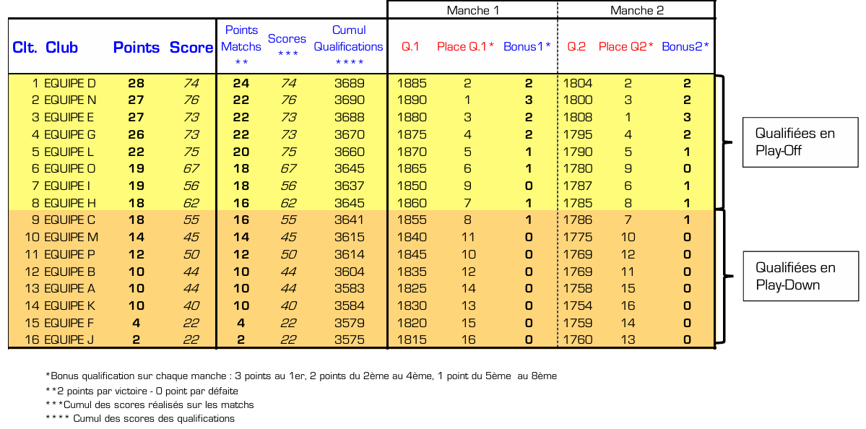Screen dimensions: 866x429
Task: Click the 'EQUIPE I' club cell
Action: (x=68, y=186)
